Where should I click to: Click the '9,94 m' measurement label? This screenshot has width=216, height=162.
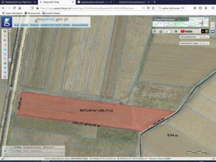coord(172,135)
